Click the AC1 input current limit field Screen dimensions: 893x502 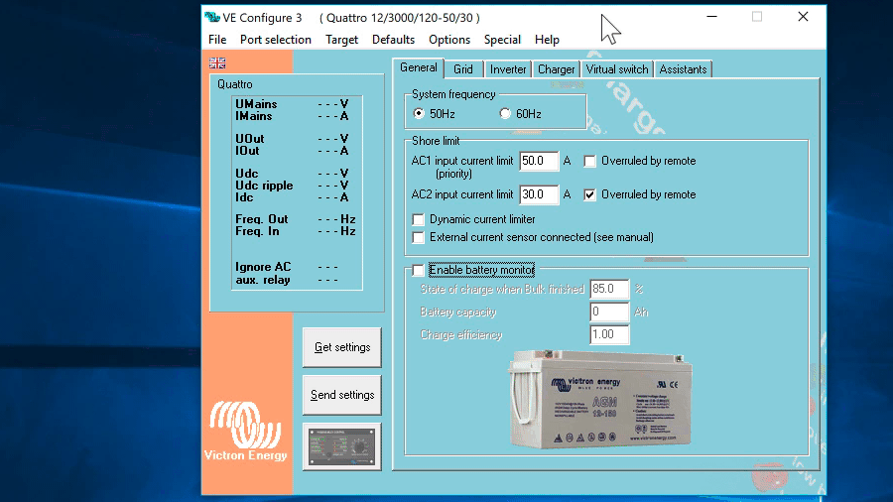(539, 161)
